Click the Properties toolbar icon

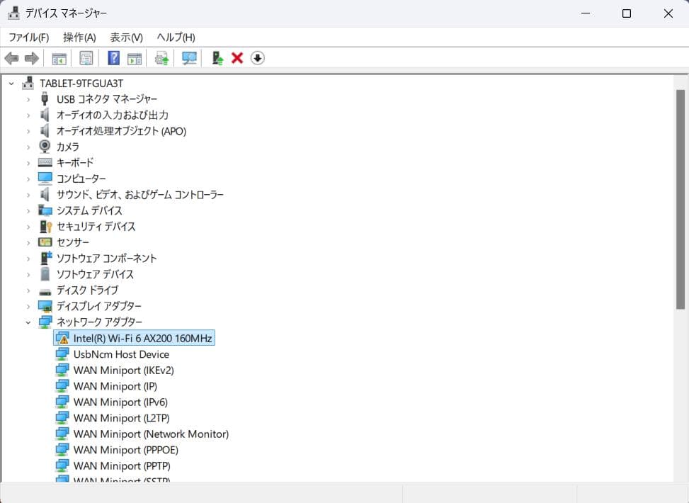86,58
